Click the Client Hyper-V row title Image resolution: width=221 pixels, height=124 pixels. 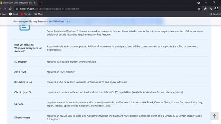(x=22, y=92)
